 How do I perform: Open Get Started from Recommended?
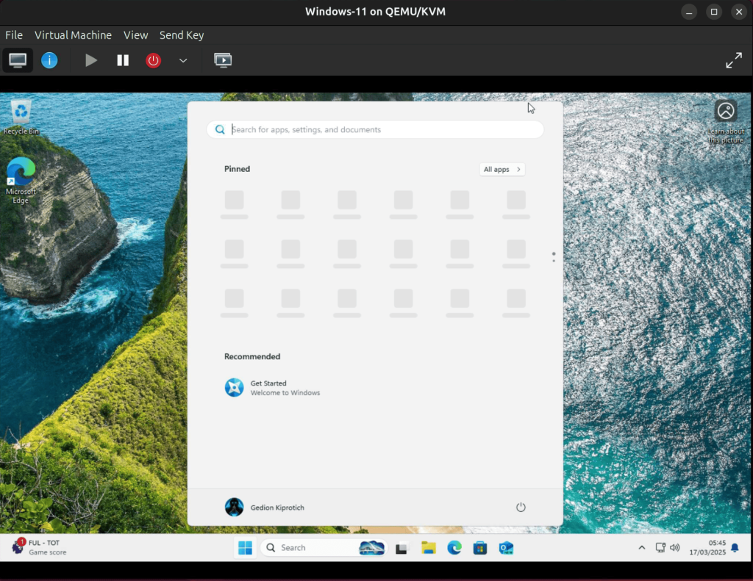click(x=272, y=387)
